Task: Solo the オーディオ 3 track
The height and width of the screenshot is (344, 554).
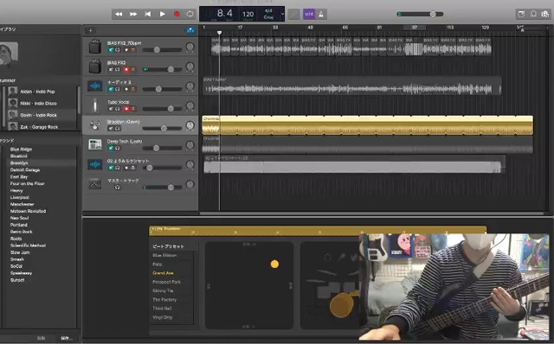Action: point(118,89)
